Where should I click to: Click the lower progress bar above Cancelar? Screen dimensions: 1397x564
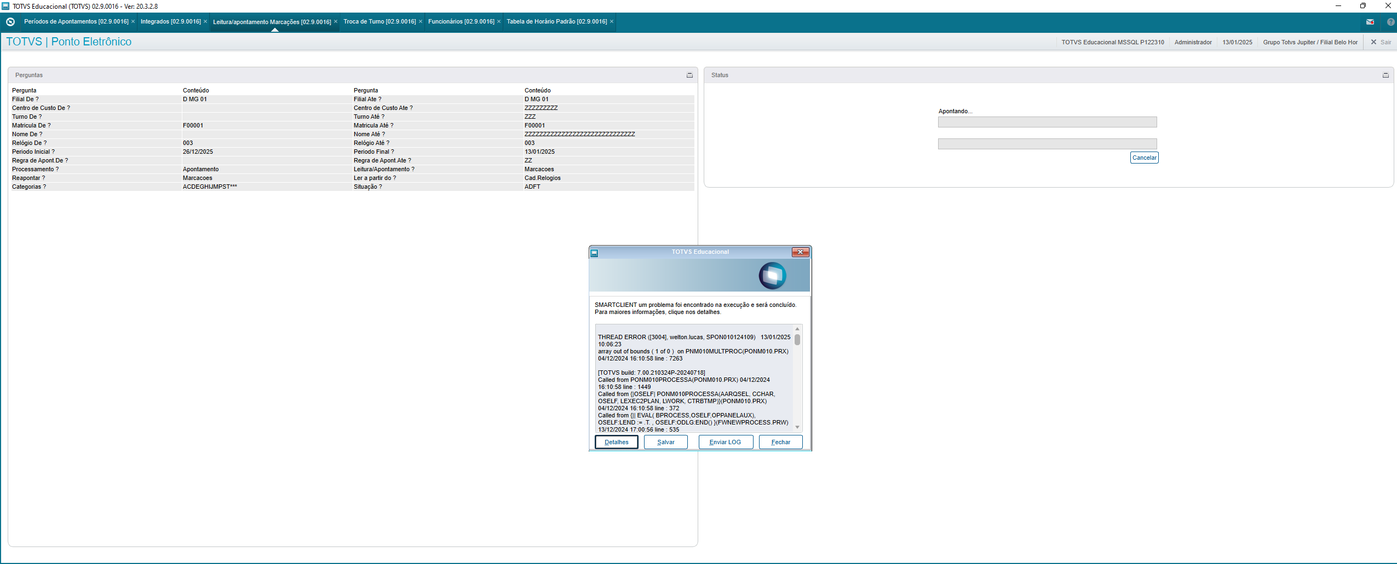(1048, 144)
